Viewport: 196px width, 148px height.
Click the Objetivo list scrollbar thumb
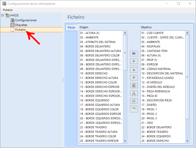pyautogui.click(x=187, y=77)
